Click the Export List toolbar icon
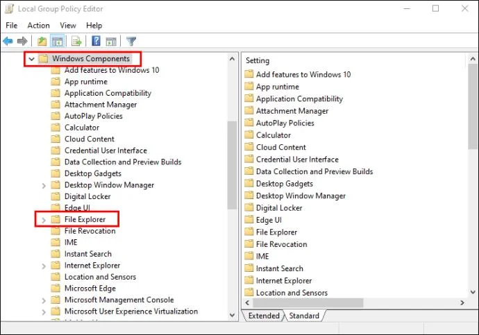The image size is (479, 335). click(x=76, y=41)
